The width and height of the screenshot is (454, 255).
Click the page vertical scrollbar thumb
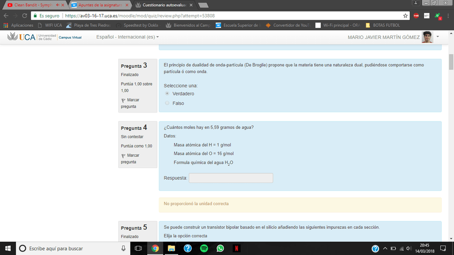451,62
